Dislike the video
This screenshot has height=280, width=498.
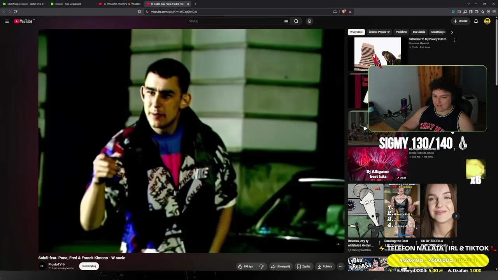tap(261, 266)
